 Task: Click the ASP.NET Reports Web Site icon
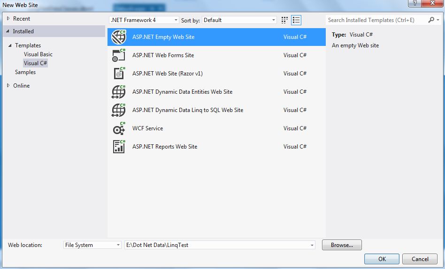pyautogui.click(x=119, y=147)
